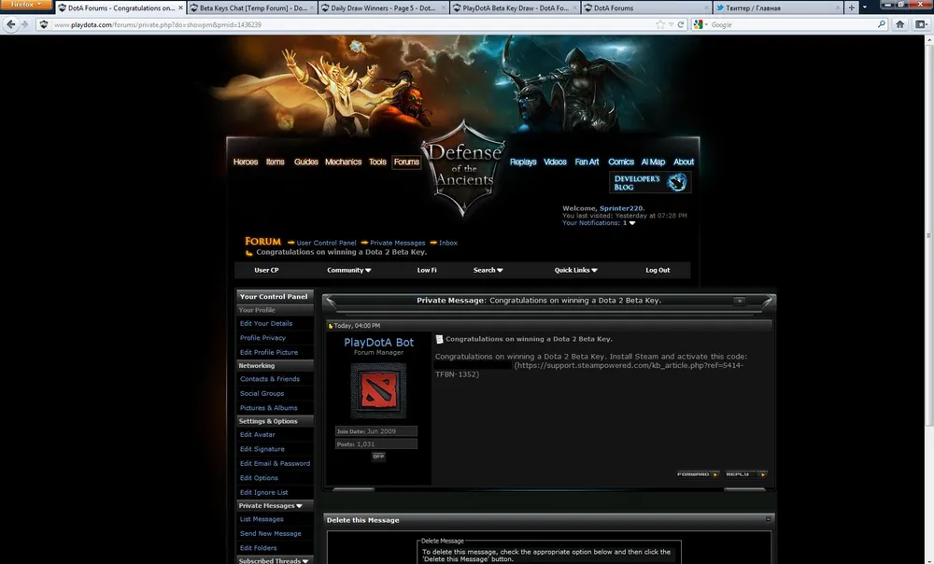The image size is (934, 564).
Task: Bookmark this page with the star icon
Action: 660,24
